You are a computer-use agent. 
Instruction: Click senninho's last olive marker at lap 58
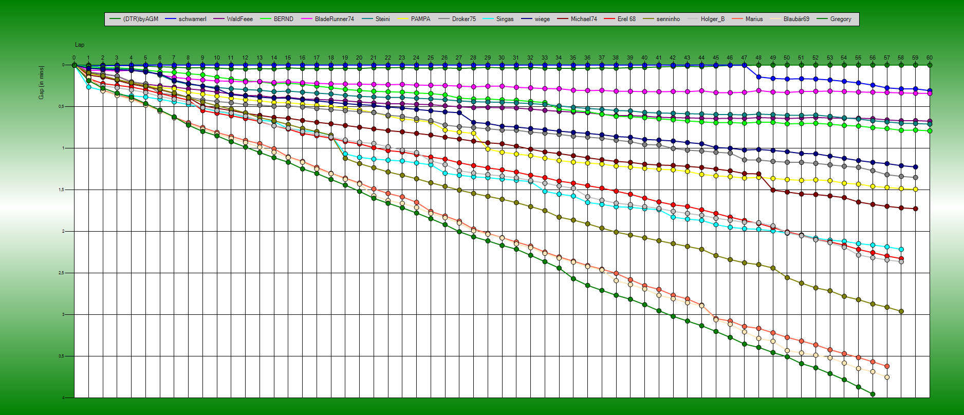[x=901, y=311]
